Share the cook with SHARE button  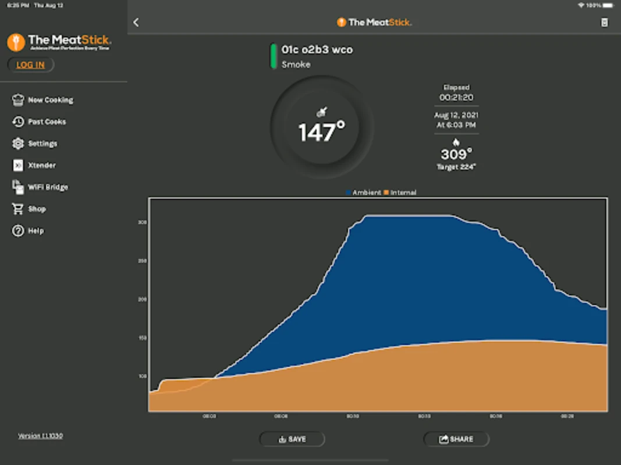[456, 439]
